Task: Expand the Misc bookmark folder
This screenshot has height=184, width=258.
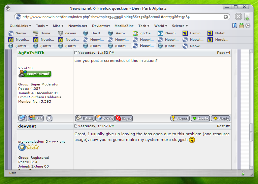Action: coord(58,26)
